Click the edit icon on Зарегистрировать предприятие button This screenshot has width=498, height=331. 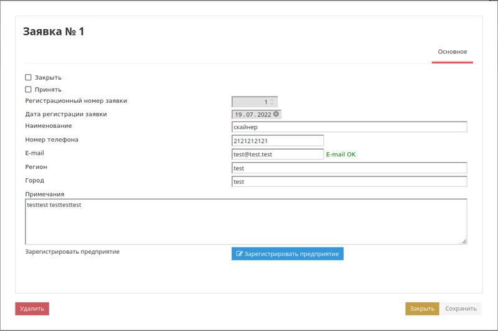tap(240, 254)
